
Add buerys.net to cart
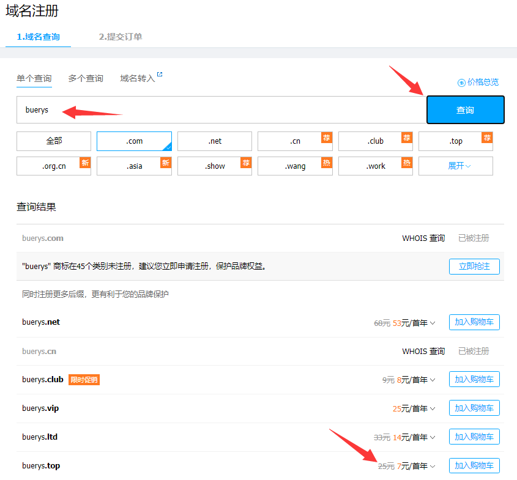[x=474, y=322]
